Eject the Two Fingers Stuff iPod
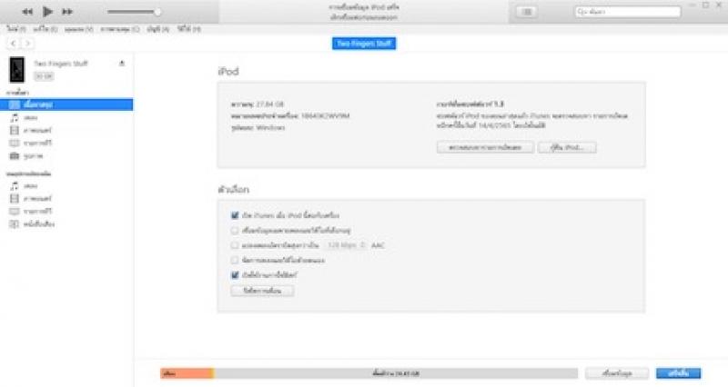This screenshot has width=728, height=387. 122,63
